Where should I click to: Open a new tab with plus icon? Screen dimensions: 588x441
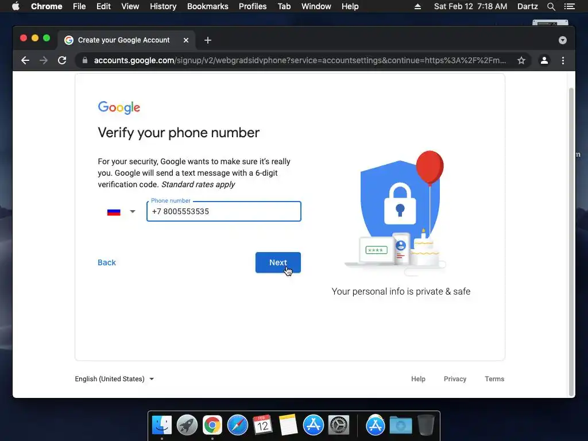pos(208,40)
